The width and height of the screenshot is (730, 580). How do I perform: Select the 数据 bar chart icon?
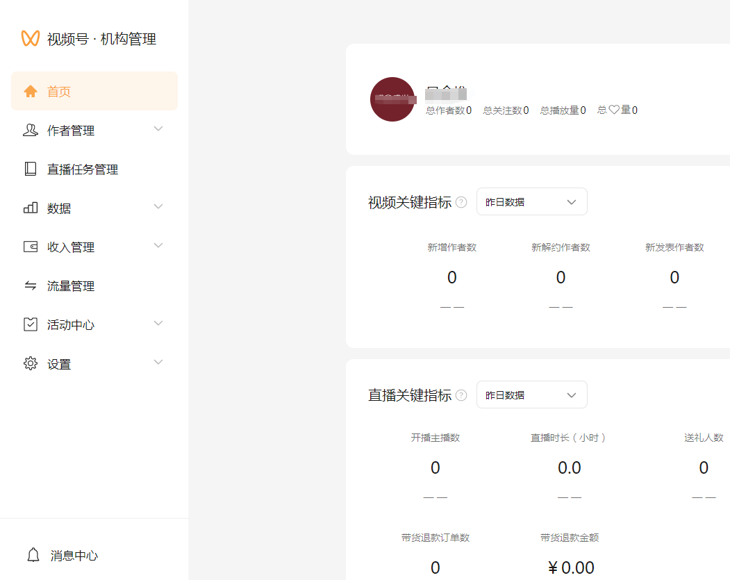click(x=31, y=208)
